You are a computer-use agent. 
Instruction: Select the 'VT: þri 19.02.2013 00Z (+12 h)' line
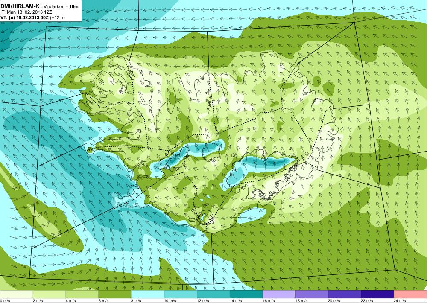[33, 17]
